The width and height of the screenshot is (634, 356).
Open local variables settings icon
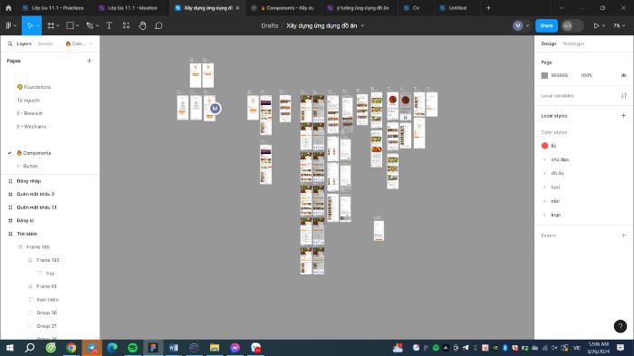pyautogui.click(x=624, y=95)
